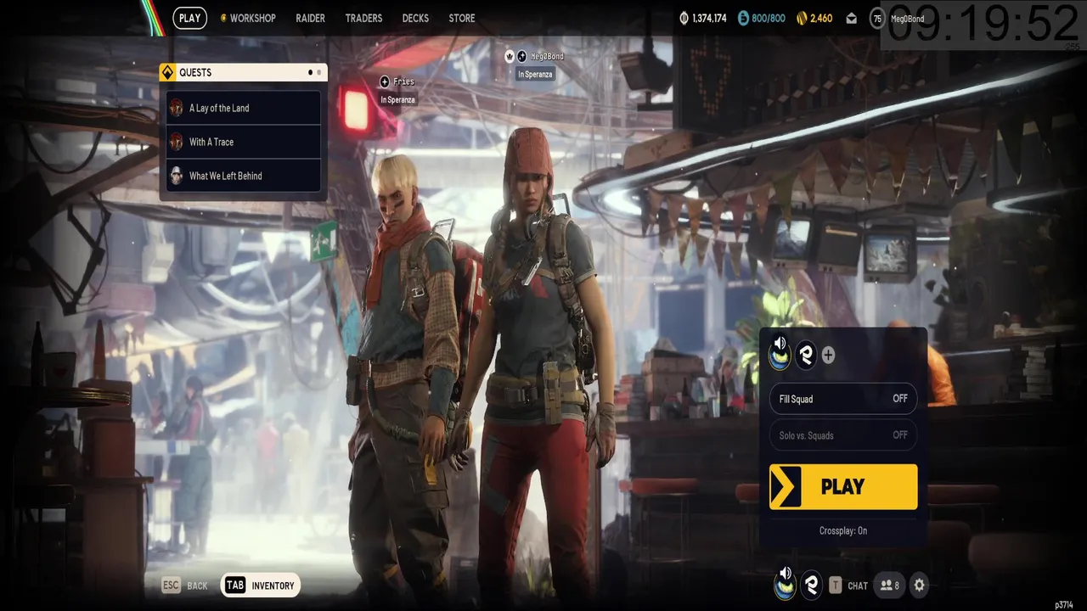Open the friends list showing 8
The height and width of the screenshot is (611, 1087).
click(x=890, y=585)
